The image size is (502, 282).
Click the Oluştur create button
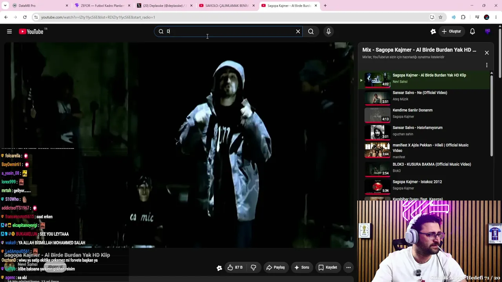(451, 31)
